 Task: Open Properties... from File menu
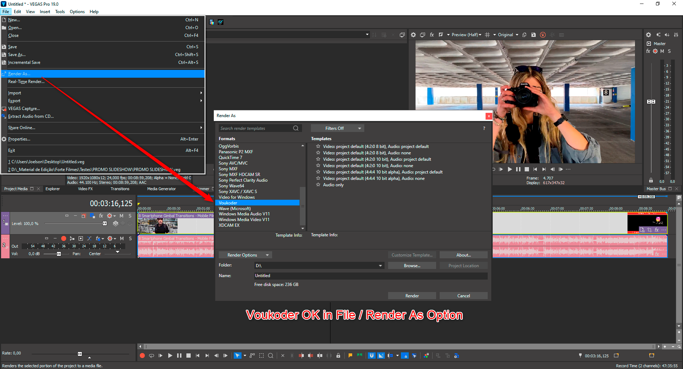tap(103, 139)
